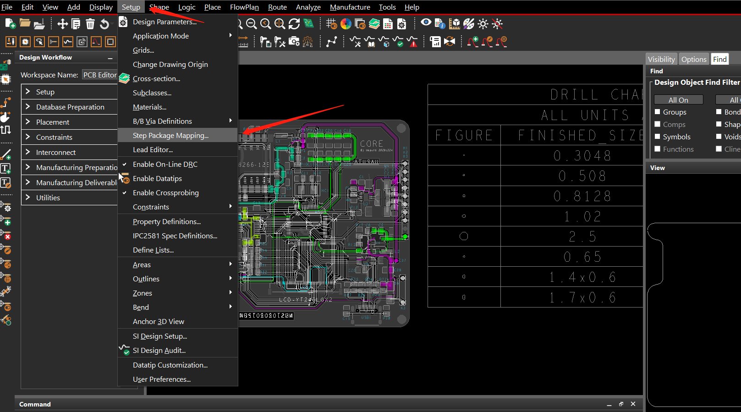This screenshot has width=741, height=412.
Task: Click the Delete trash can icon
Action: (90, 24)
